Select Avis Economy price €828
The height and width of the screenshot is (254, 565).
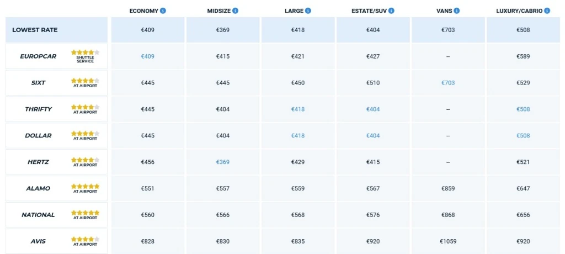coord(148,242)
